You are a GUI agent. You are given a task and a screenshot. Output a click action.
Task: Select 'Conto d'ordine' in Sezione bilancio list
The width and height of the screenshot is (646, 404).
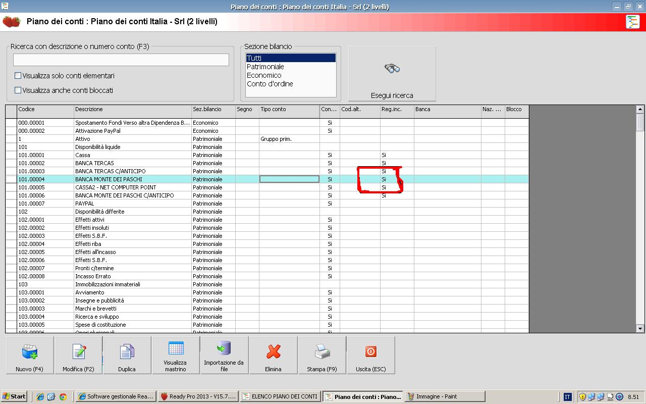coord(291,84)
